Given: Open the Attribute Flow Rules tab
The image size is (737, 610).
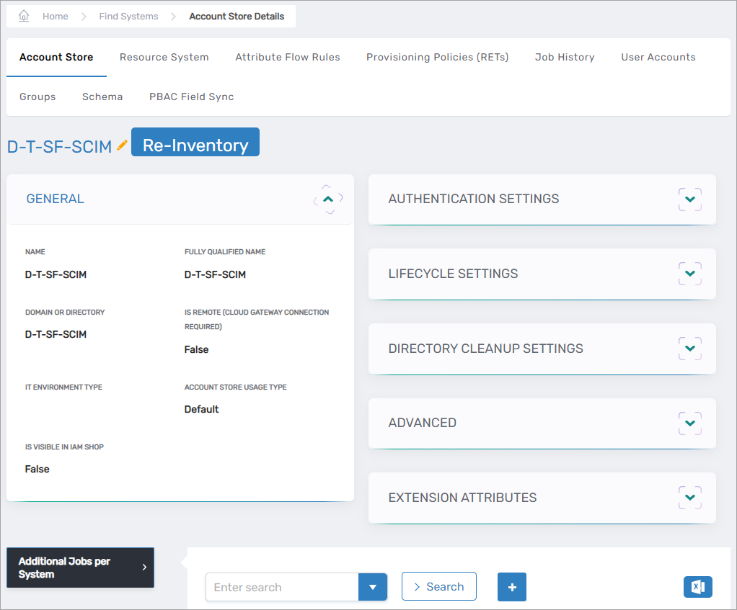Looking at the screenshot, I should (x=287, y=57).
